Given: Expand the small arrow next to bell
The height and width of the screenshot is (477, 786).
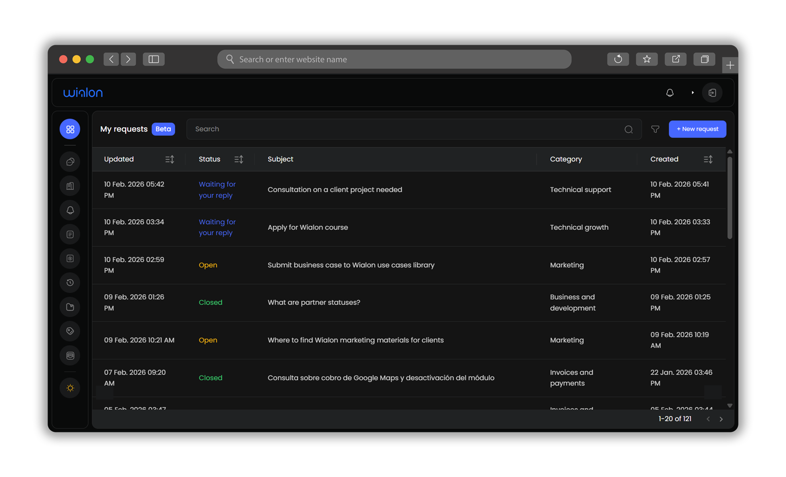Looking at the screenshot, I should point(693,93).
